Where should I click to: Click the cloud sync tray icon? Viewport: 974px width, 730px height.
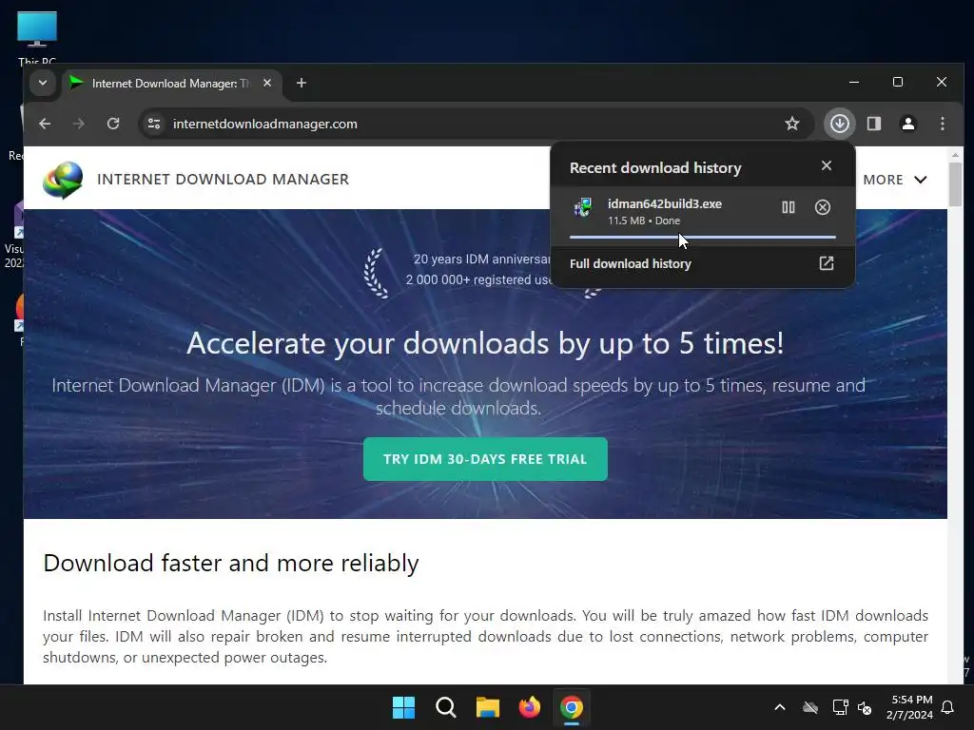810,707
